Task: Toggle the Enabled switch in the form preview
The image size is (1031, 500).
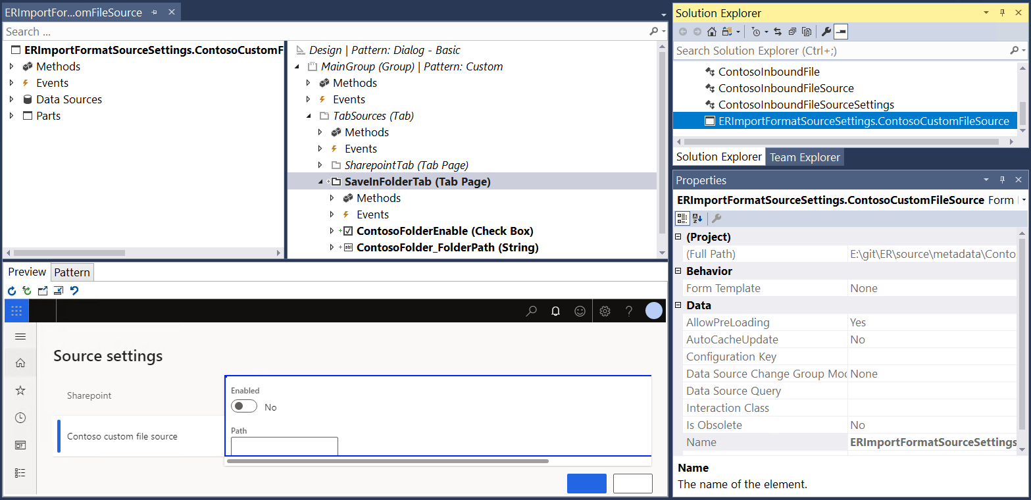Action: [244, 406]
